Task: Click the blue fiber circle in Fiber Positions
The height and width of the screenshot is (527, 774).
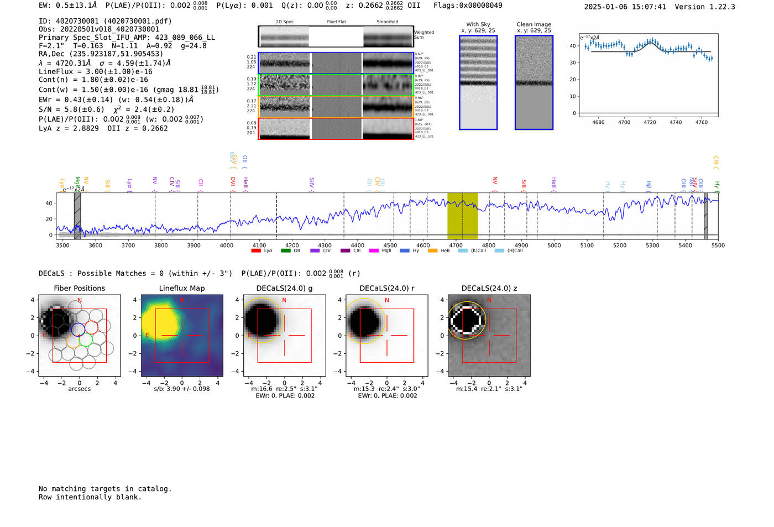Action: [x=78, y=329]
